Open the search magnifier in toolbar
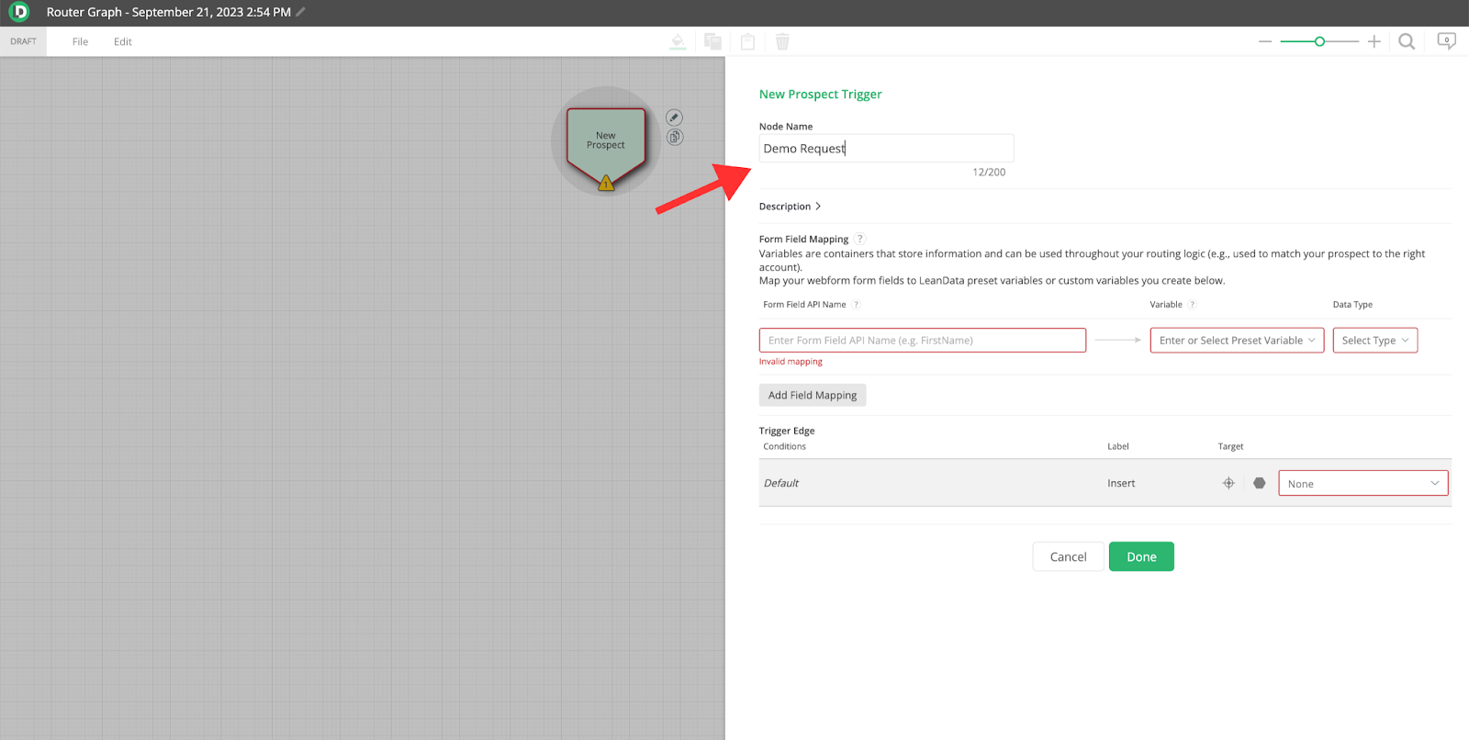Viewport: 1469px width, 740px height. point(1406,41)
